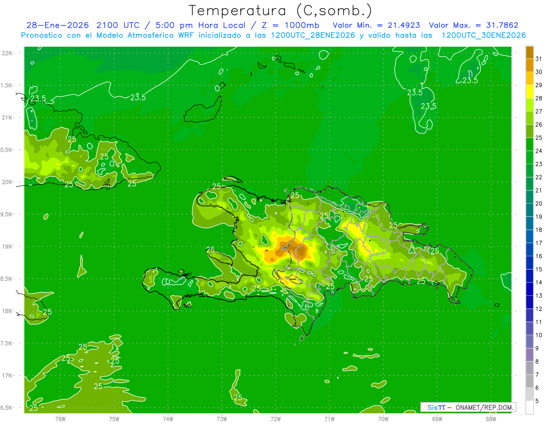The image size is (551, 425).
Task: Click the '74W' longitude axis label
Action: coord(168,419)
